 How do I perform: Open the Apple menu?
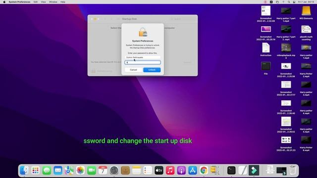(4, 2)
